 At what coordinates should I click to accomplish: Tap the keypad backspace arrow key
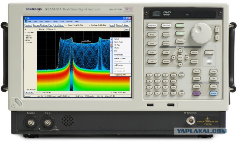click(181, 75)
